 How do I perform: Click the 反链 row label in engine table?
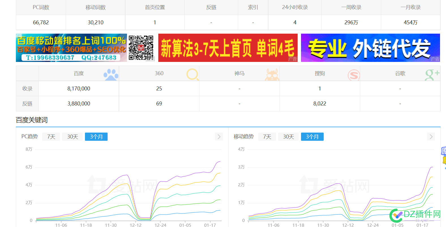[27, 104]
